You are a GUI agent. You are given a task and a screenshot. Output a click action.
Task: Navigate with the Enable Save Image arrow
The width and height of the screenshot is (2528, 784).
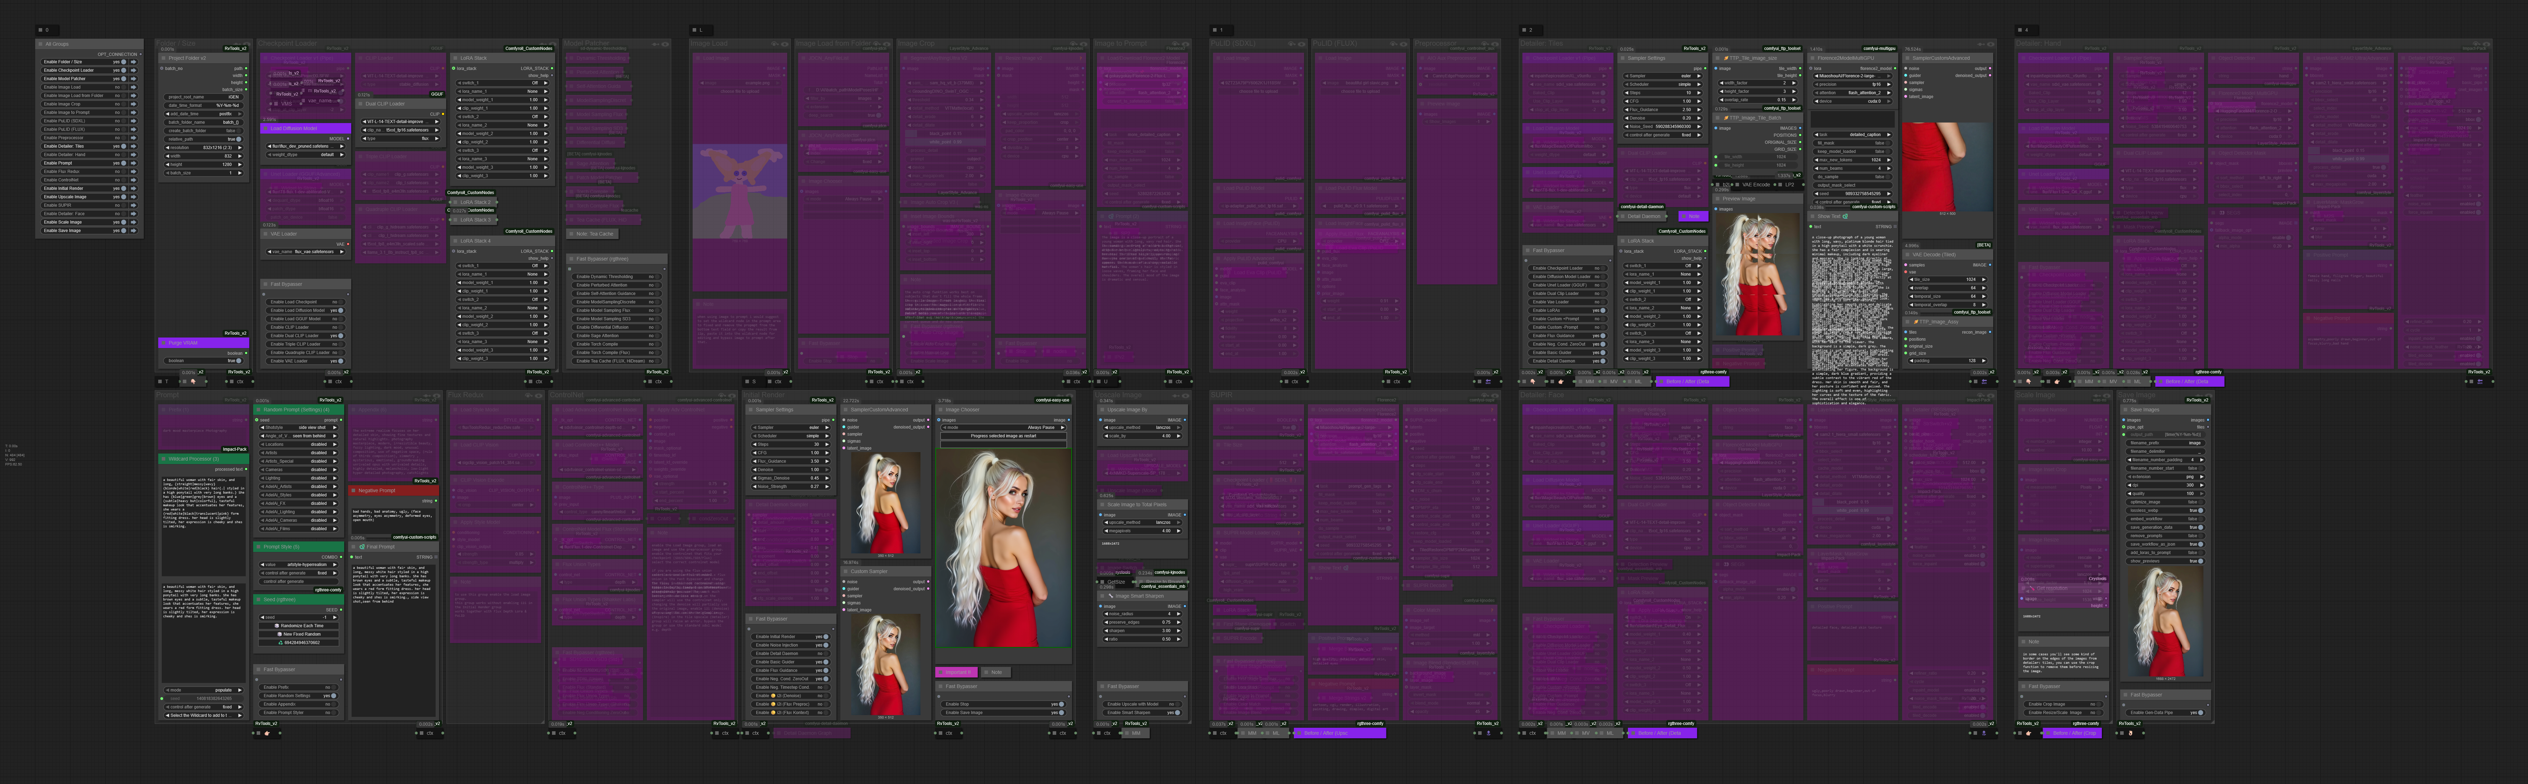pyautogui.click(x=134, y=231)
